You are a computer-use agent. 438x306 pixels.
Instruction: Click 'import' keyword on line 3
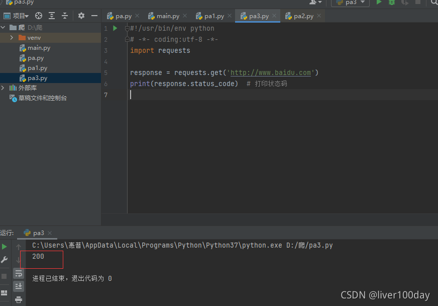click(x=142, y=51)
